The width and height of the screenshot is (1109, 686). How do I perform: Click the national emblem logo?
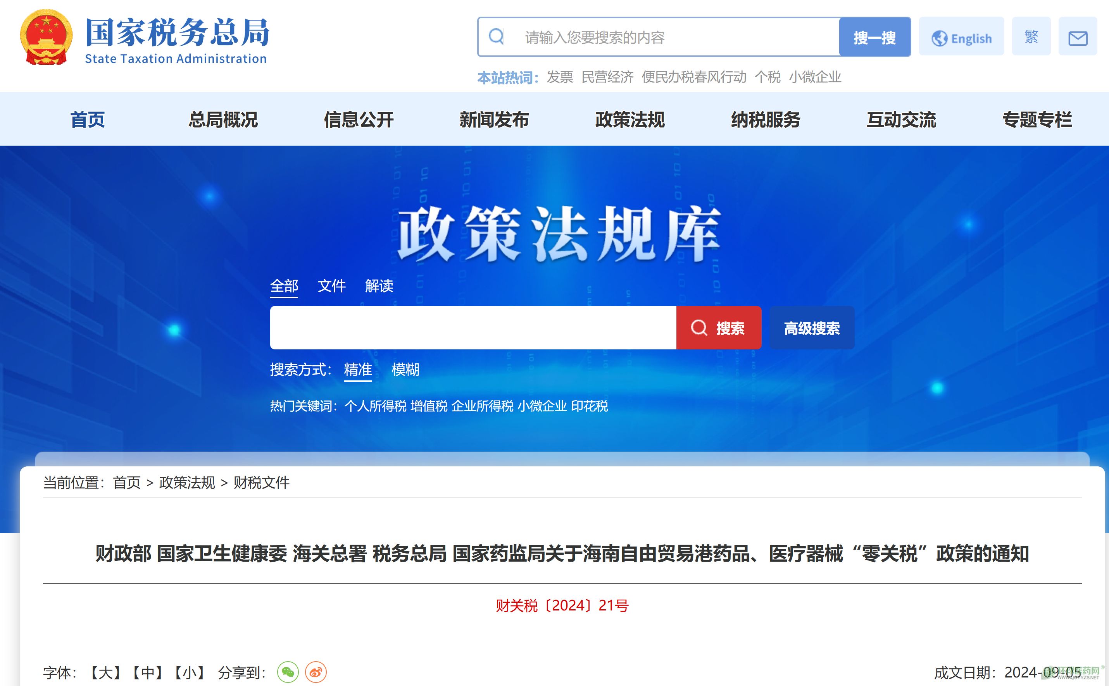click(x=46, y=38)
